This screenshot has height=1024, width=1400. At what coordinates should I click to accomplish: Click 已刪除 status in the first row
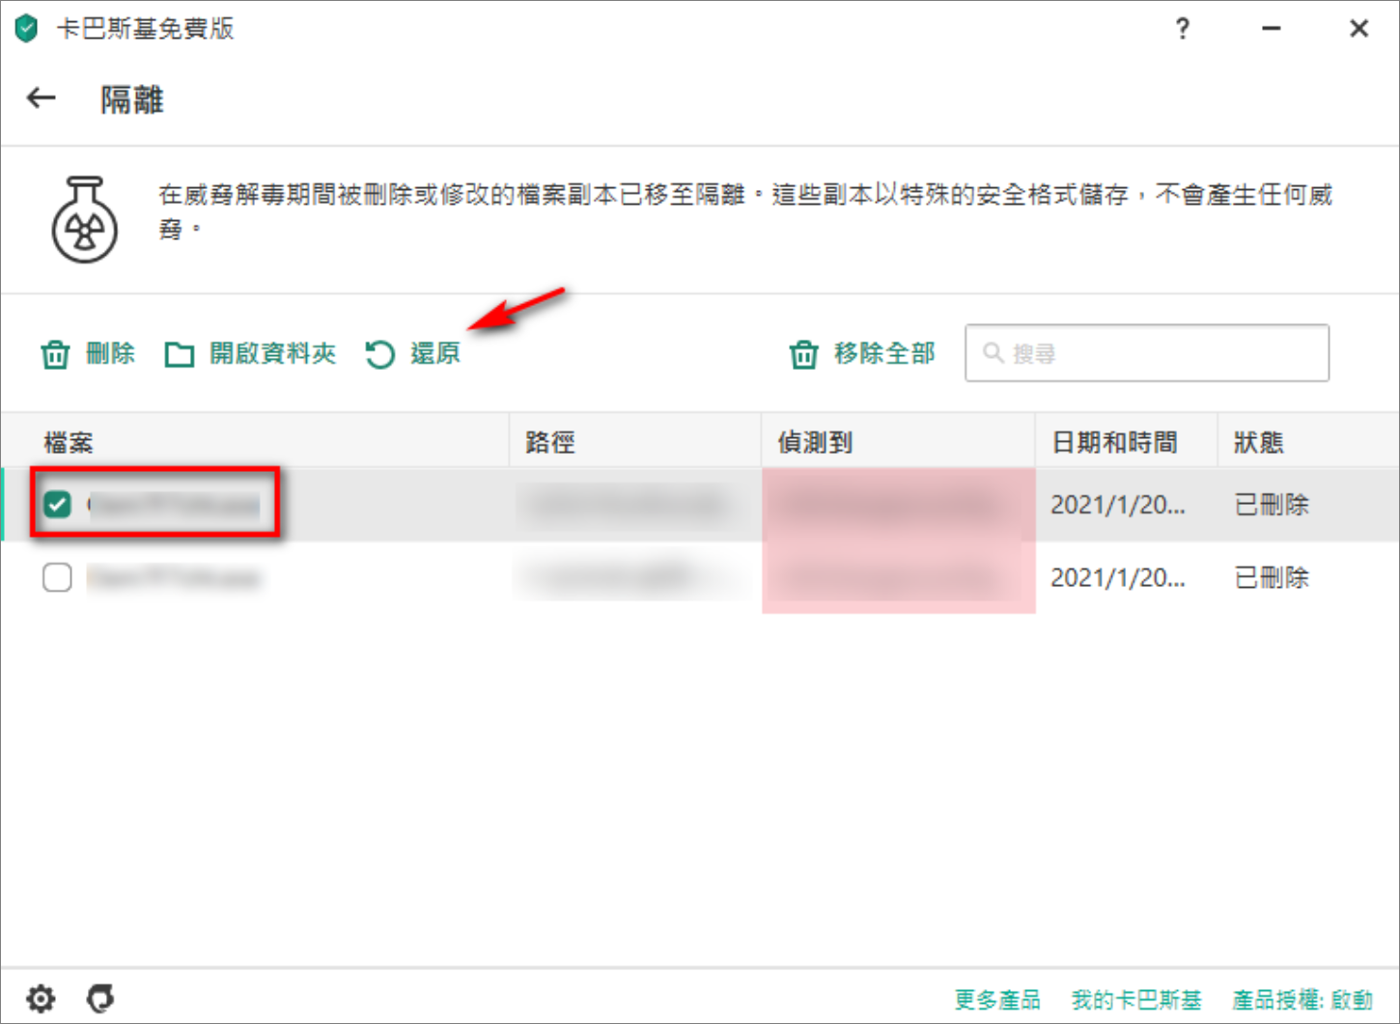[x=1272, y=505]
